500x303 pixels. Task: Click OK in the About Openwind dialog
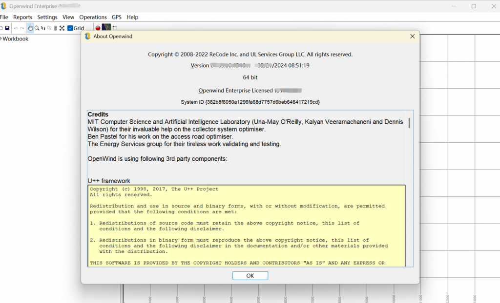[250, 276]
